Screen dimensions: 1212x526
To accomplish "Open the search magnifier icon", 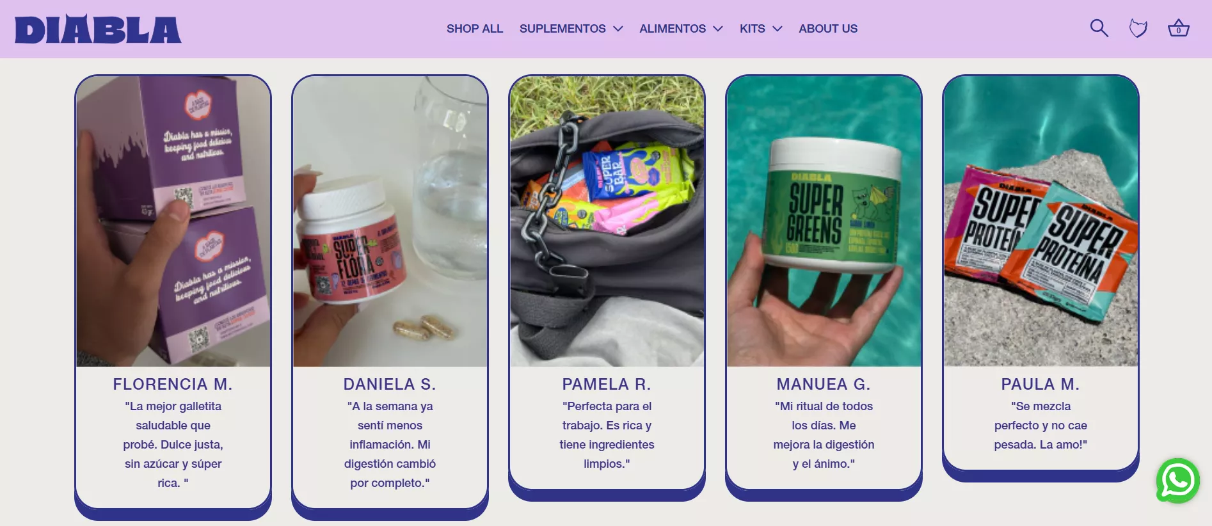I will [x=1099, y=28].
